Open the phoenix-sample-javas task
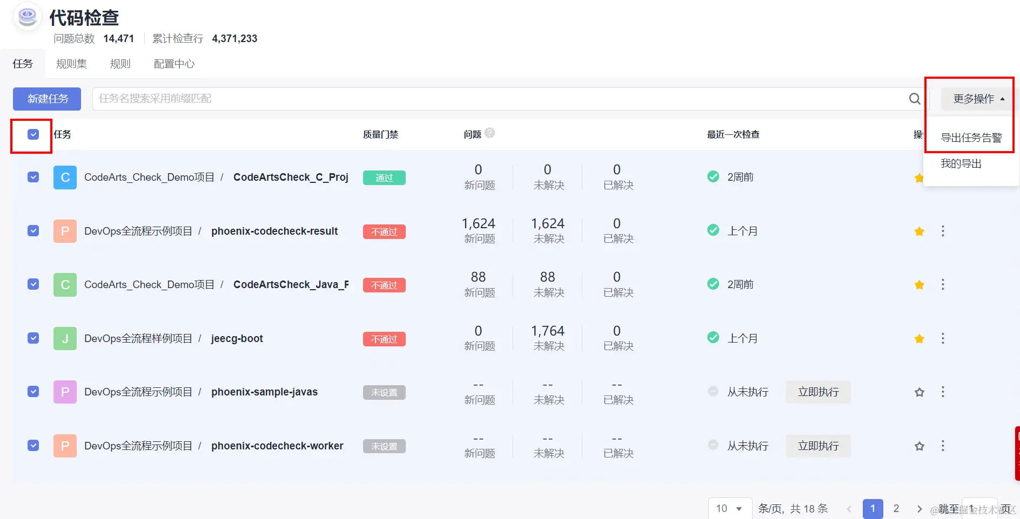 tap(264, 392)
